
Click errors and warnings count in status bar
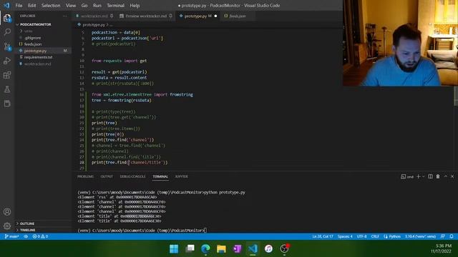tap(40, 236)
